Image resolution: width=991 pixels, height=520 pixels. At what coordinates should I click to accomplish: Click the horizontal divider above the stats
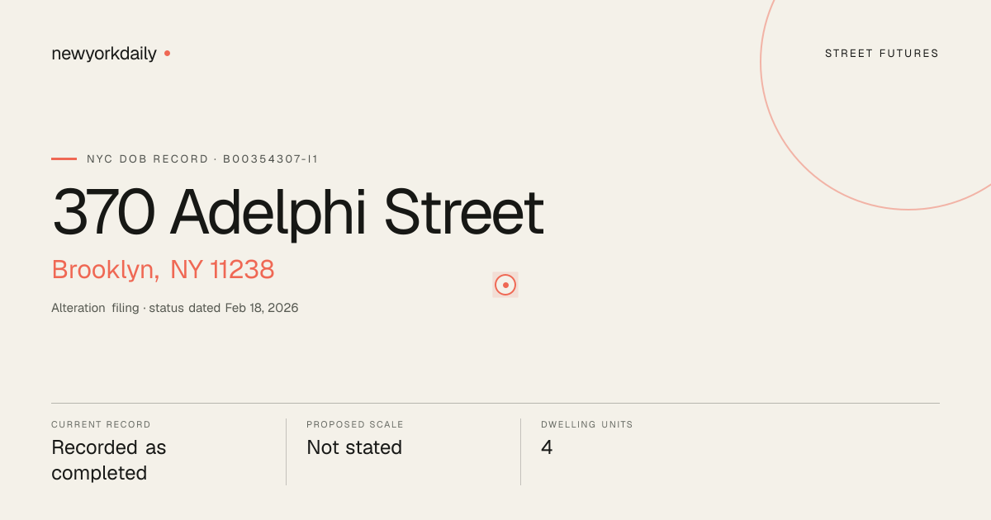click(x=495, y=403)
